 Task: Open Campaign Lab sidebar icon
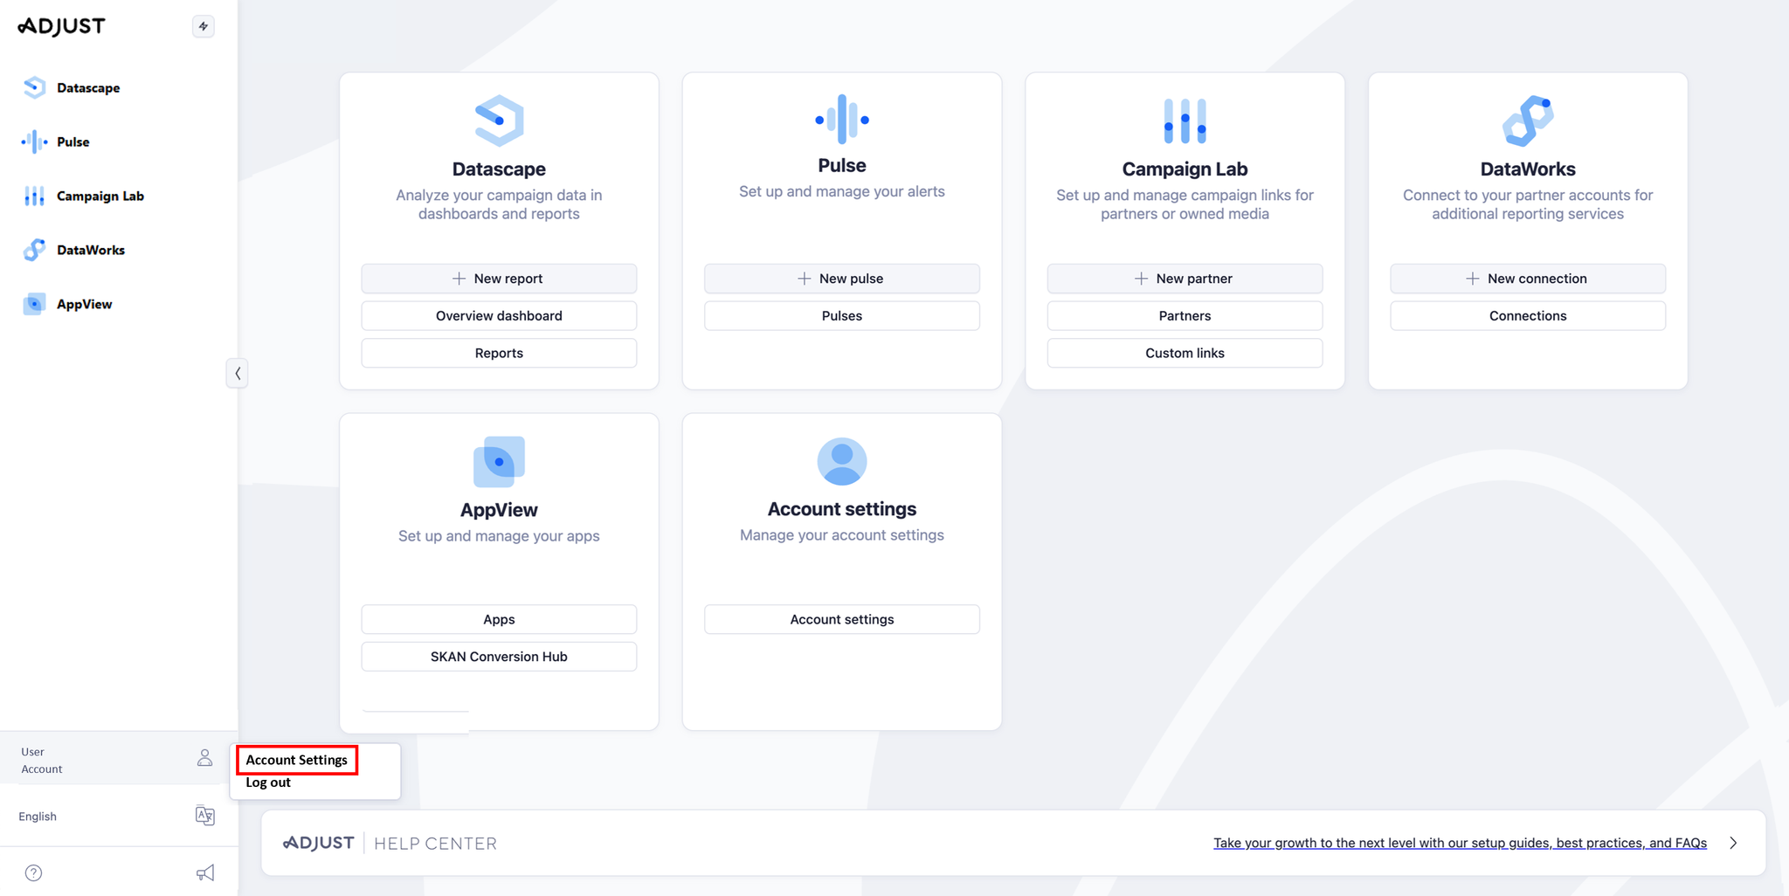[34, 196]
